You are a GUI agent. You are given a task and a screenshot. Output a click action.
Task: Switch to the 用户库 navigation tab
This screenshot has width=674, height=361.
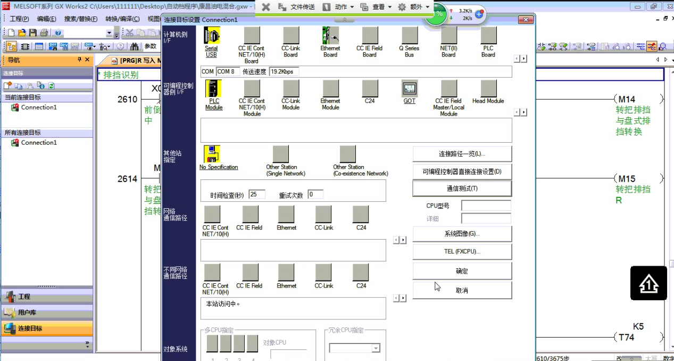[47, 313]
